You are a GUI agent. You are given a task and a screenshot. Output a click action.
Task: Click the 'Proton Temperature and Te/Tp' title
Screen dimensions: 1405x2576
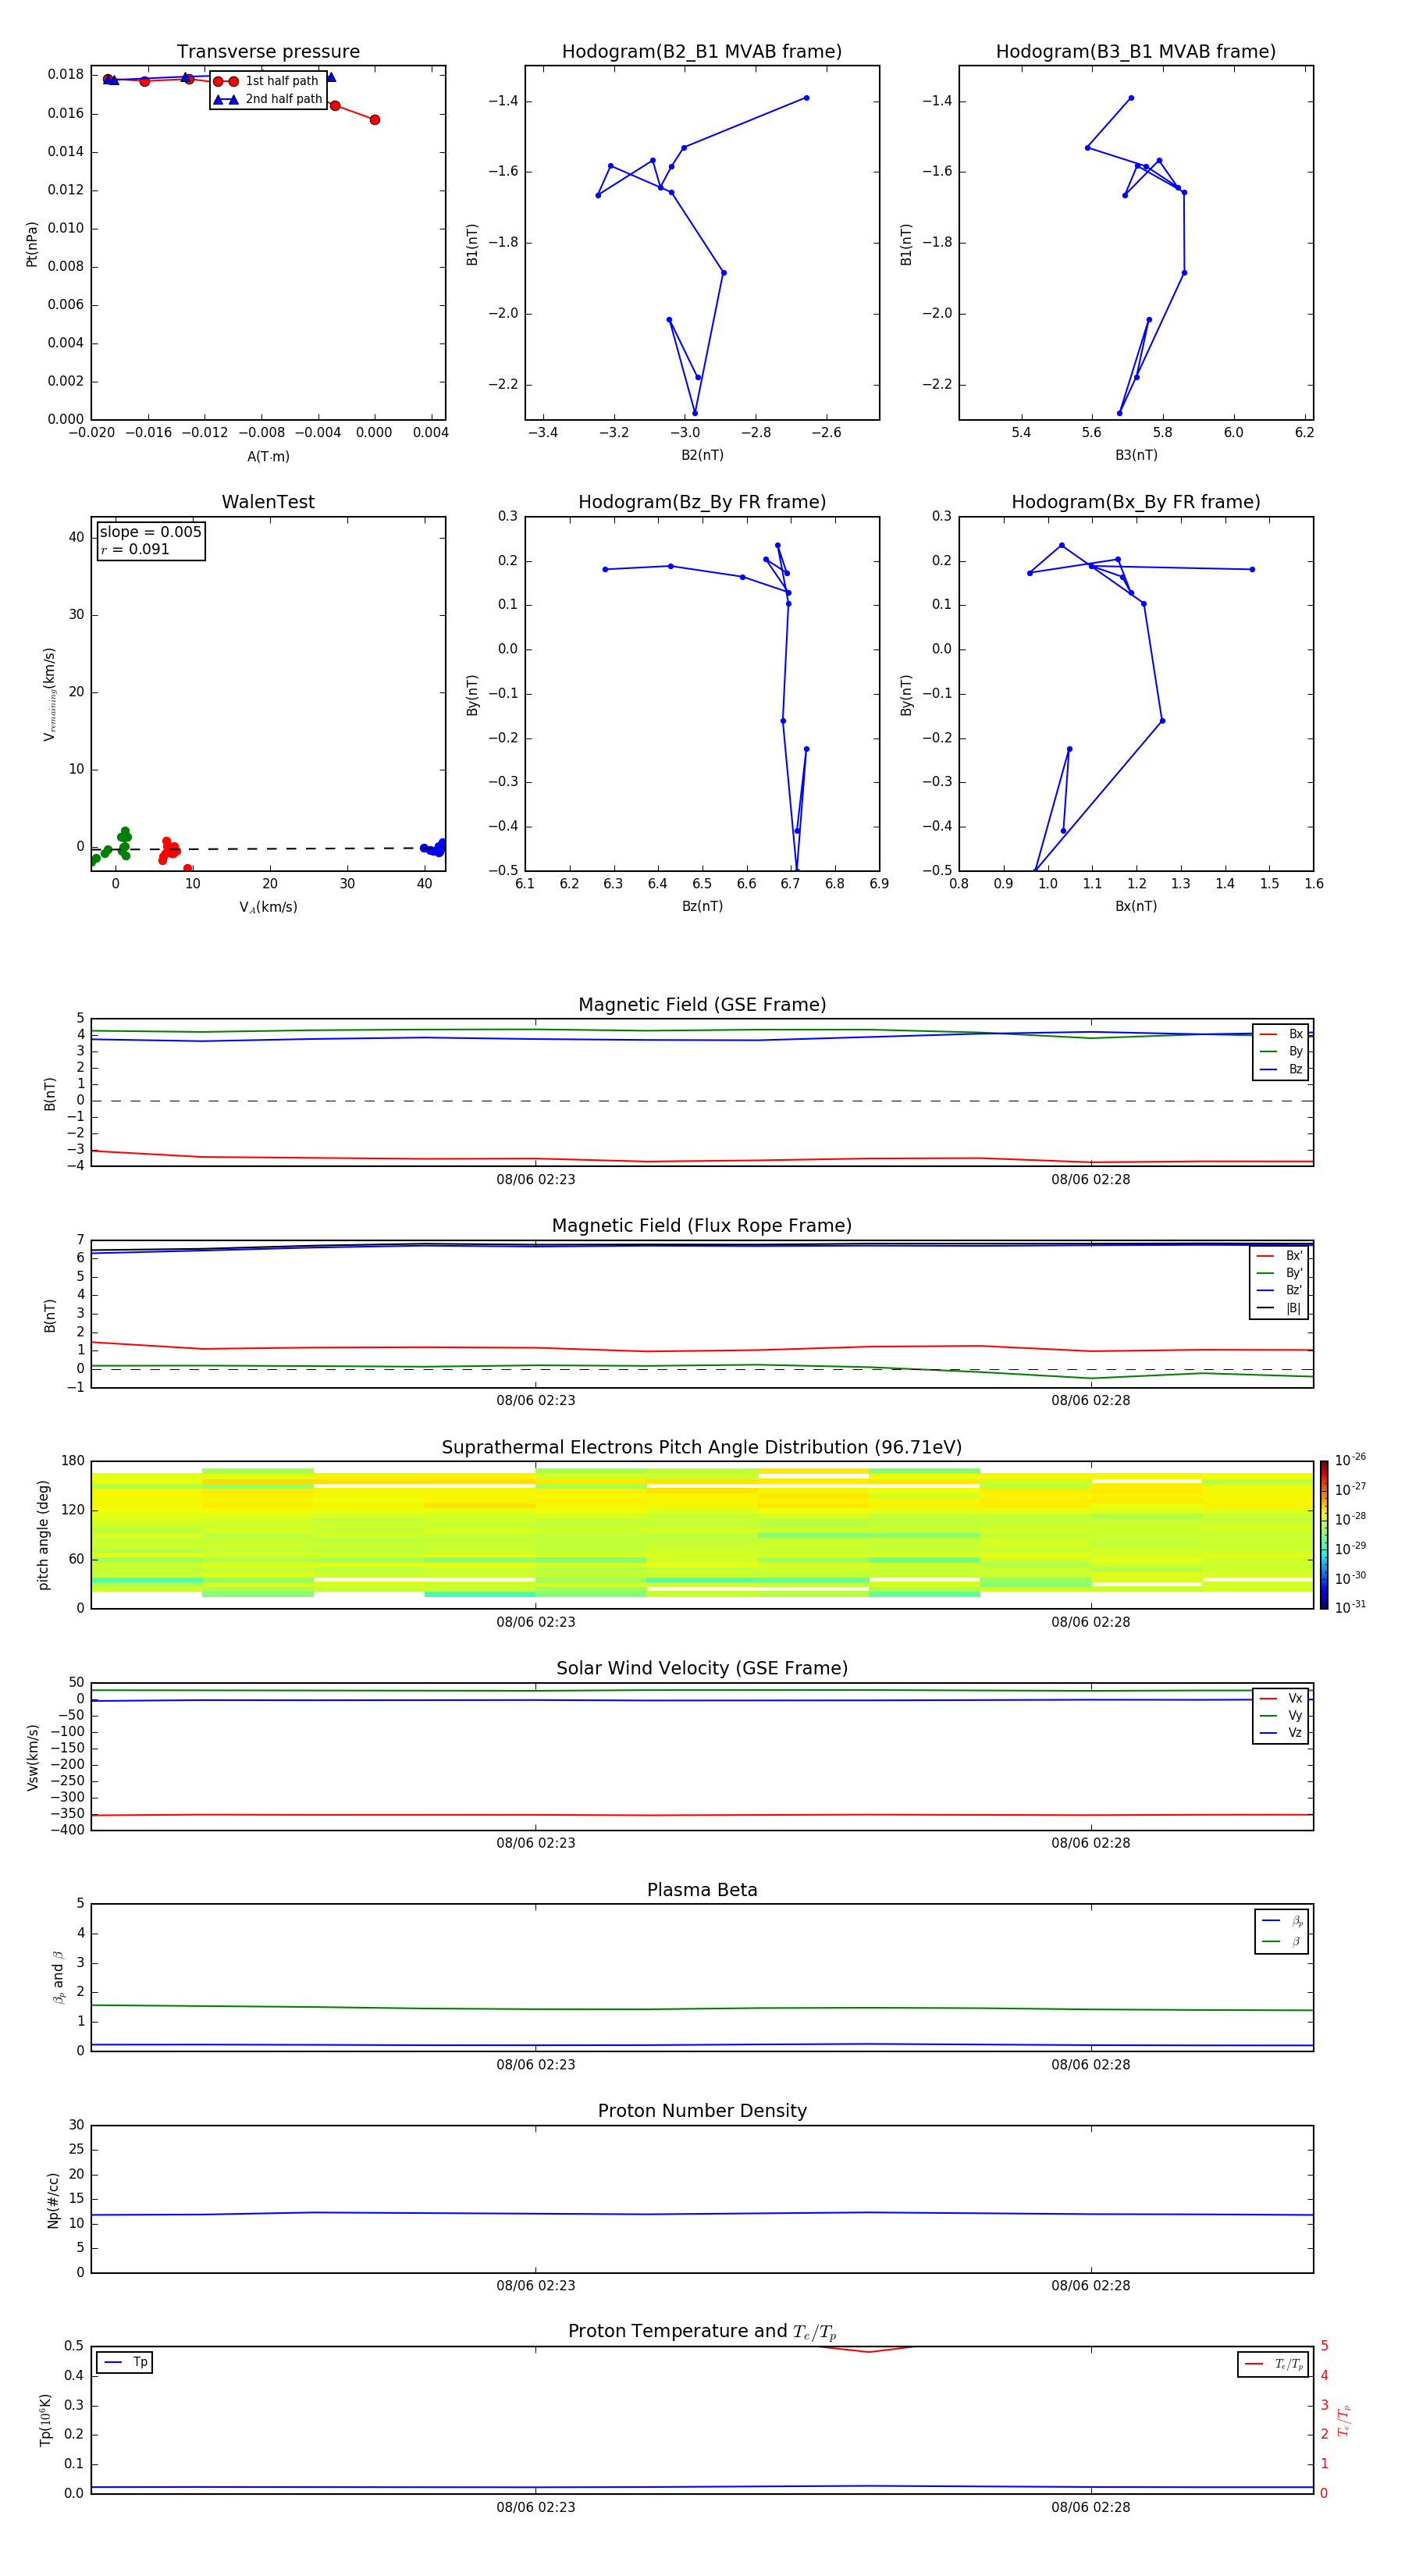coord(702,2332)
